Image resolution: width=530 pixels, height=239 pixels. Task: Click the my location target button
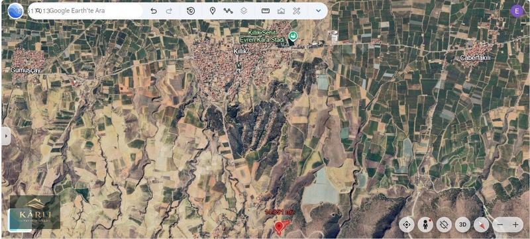tap(407, 224)
